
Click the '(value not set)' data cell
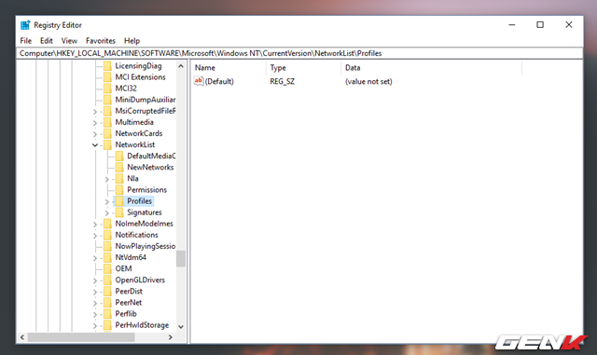(368, 81)
